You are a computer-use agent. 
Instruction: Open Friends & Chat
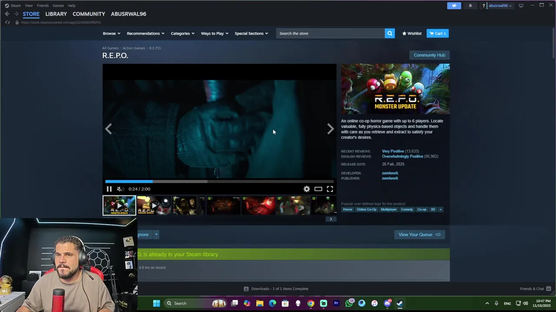pyautogui.click(x=535, y=289)
